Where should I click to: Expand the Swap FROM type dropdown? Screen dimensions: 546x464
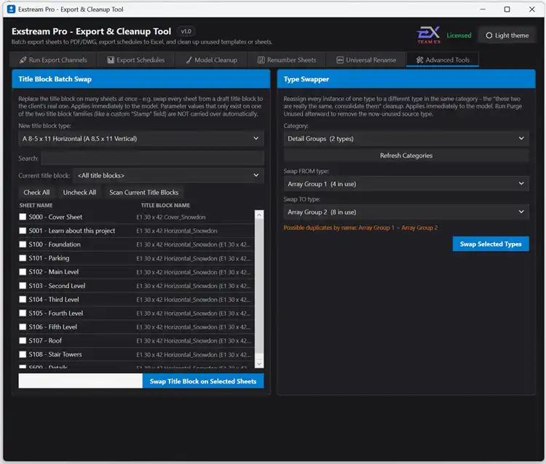[x=406, y=184]
